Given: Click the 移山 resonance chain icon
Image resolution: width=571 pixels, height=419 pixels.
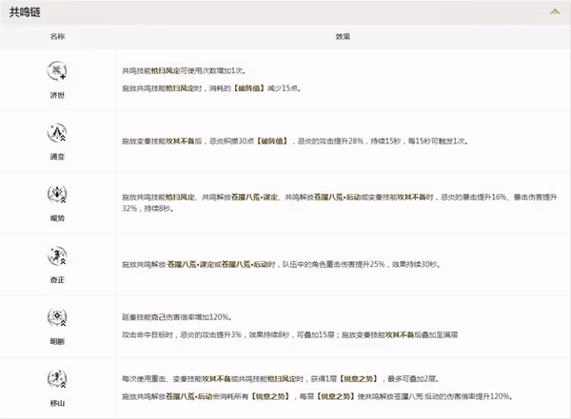Looking at the screenshot, I should pos(57,379).
